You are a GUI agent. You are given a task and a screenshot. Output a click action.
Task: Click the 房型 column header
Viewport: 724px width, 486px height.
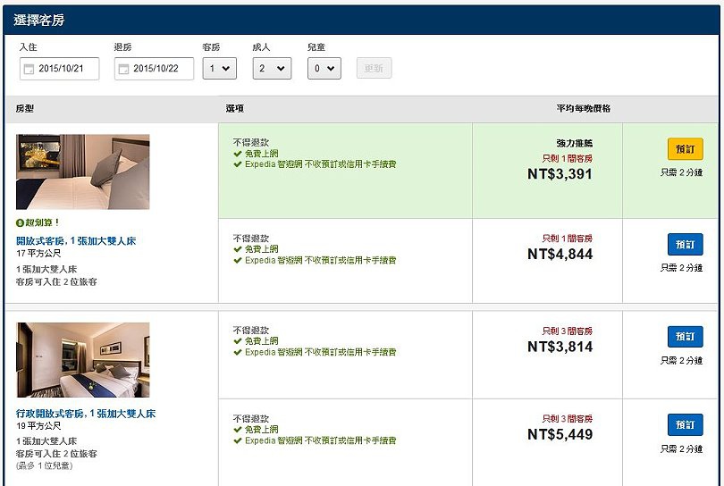pyautogui.click(x=24, y=108)
